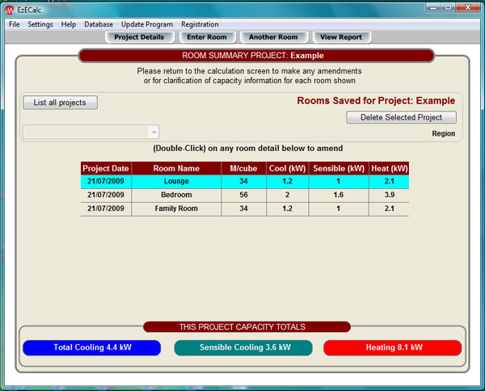The image size is (485, 391).
Task: Open the File menu
Action: [x=14, y=24]
